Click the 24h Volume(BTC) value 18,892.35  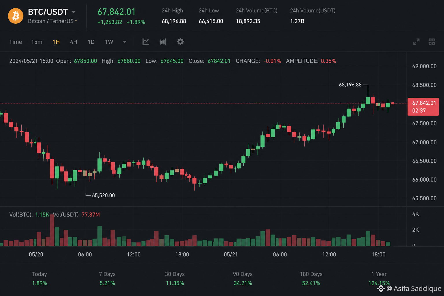pos(248,21)
